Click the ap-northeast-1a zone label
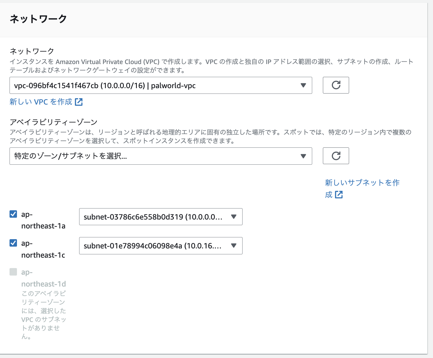 [43, 220]
